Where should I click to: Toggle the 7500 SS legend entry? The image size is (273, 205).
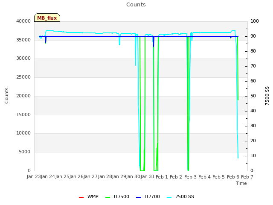pyautogui.click(x=180, y=196)
